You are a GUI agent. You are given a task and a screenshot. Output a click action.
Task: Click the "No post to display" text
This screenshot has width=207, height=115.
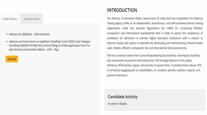coord(117,103)
